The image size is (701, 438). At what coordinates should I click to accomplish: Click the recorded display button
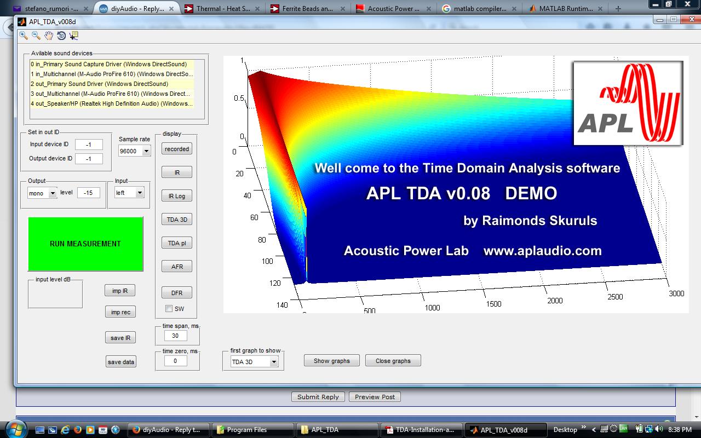[177, 149]
